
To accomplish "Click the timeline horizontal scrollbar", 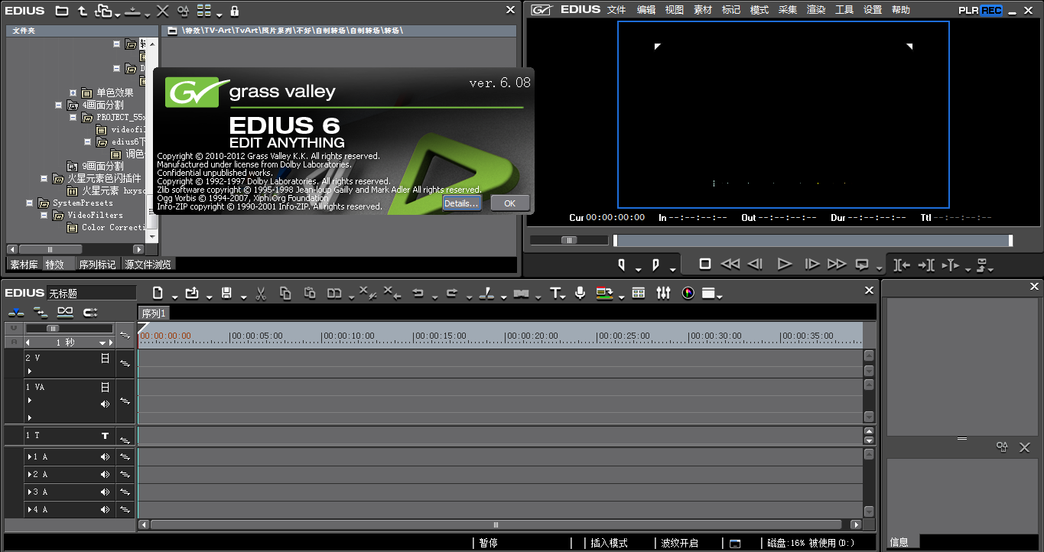I will (x=496, y=524).
